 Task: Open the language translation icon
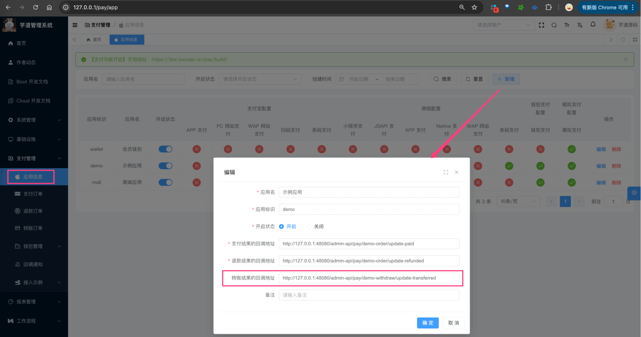tap(580, 25)
